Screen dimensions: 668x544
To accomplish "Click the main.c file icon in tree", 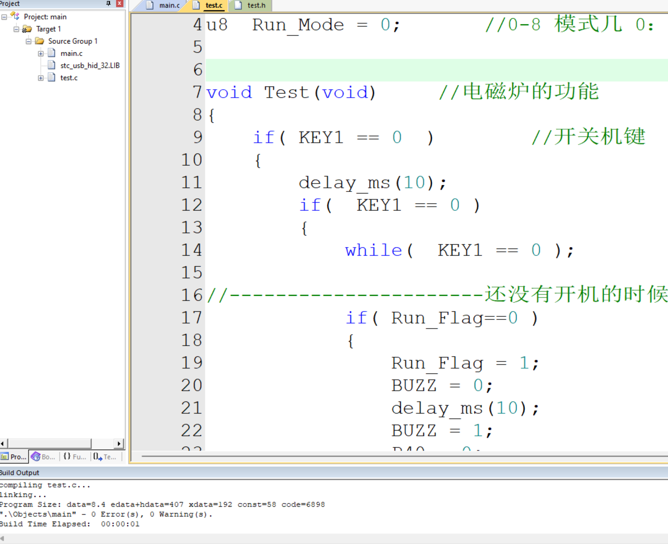I will click(52, 53).
